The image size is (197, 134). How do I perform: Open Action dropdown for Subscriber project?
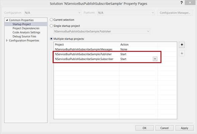coord(155,59)
